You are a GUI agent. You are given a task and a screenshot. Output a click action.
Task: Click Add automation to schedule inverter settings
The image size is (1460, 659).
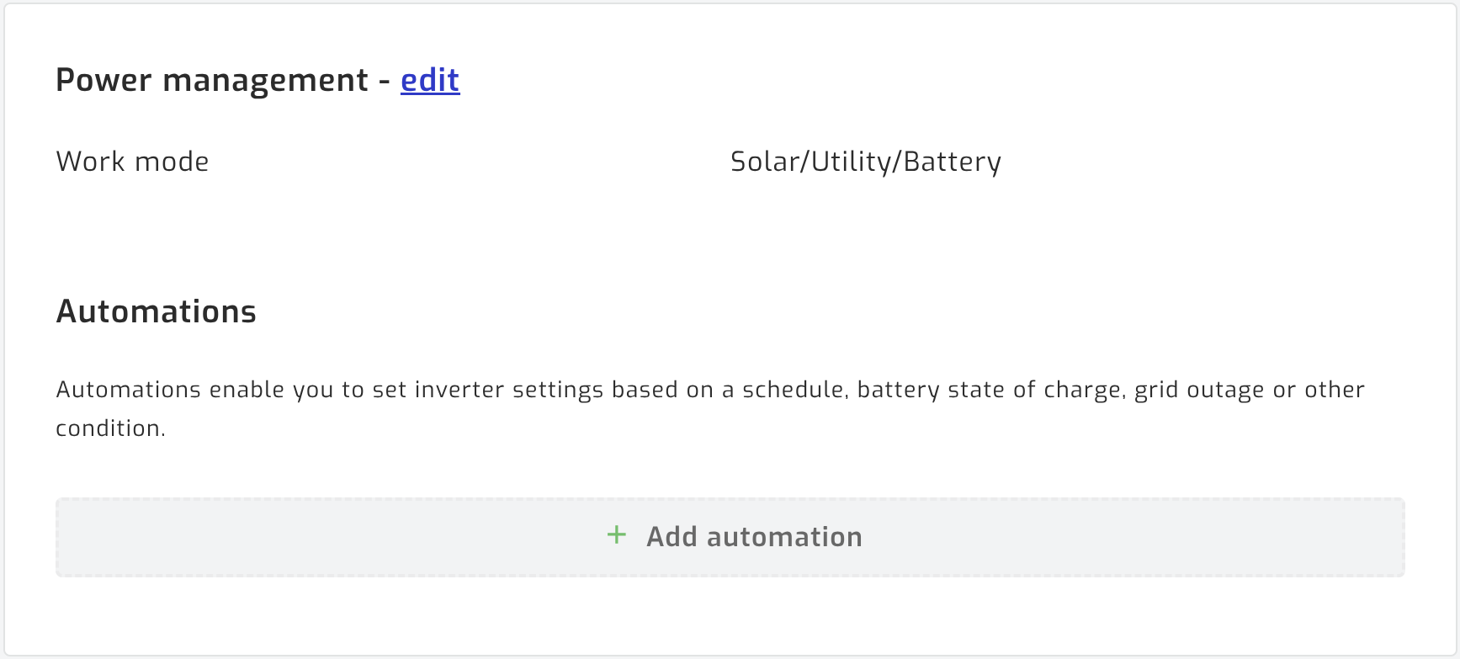coord(730,536)
